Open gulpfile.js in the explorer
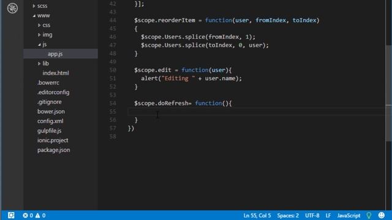The image size is (392, 220). [49, 131]
